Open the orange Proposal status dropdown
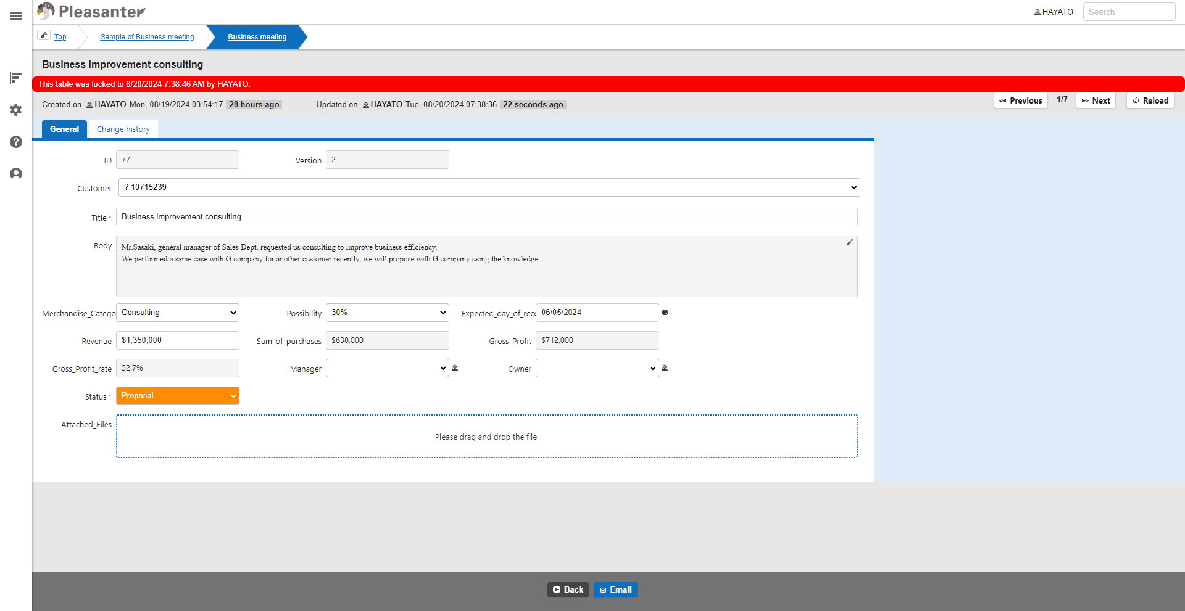 click(x=178, y=396)
